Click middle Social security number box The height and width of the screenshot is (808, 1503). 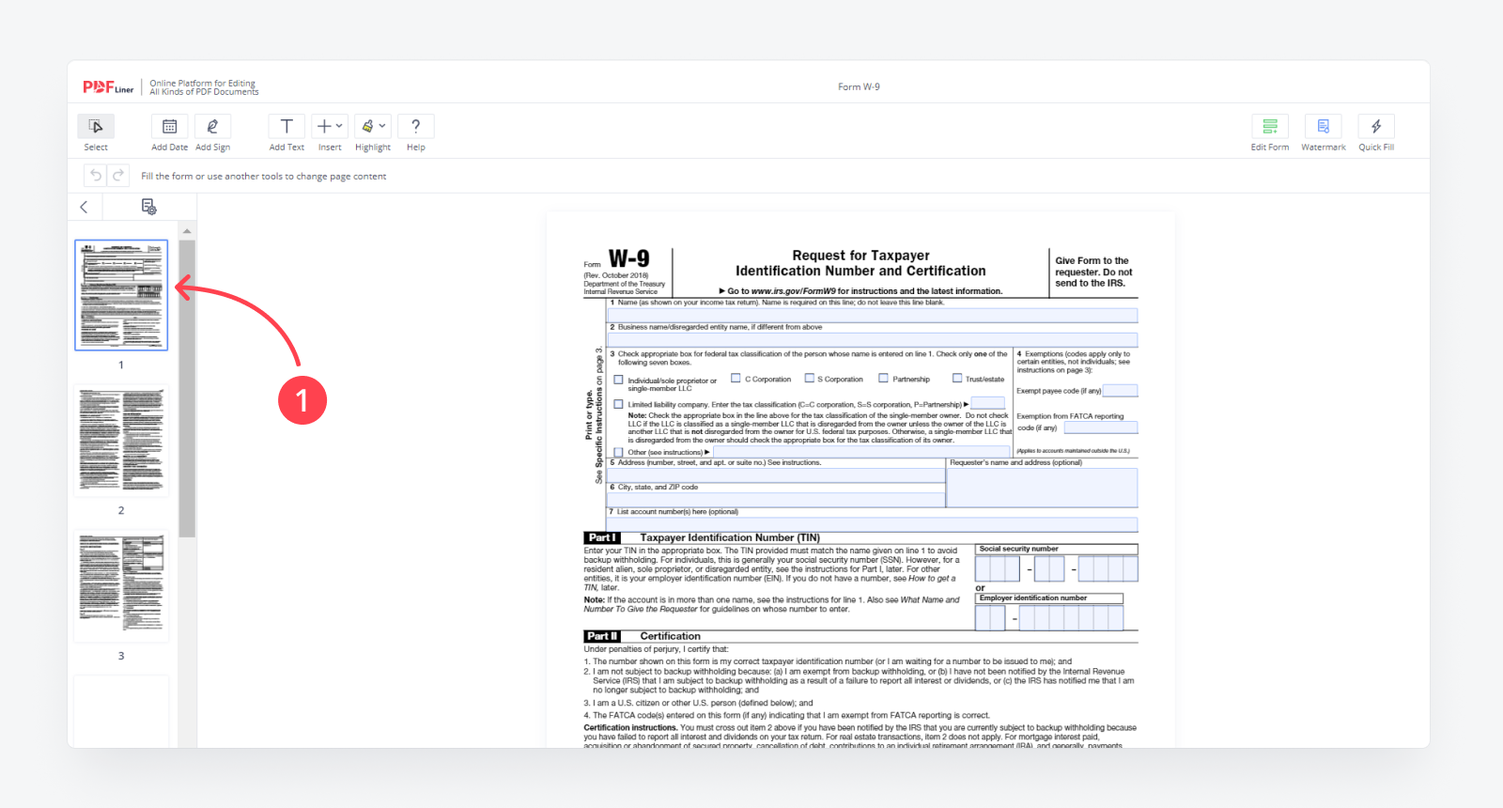(1049, 568)
